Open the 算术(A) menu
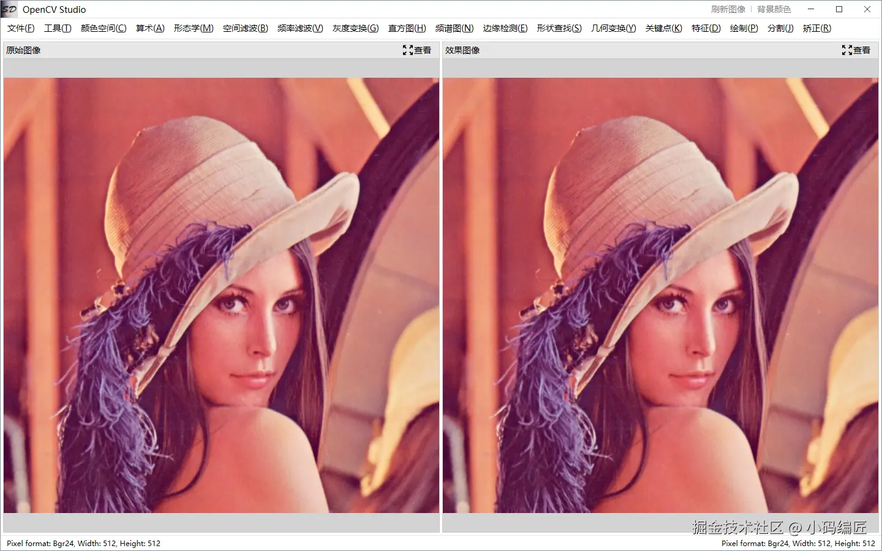 click(150, 28)
